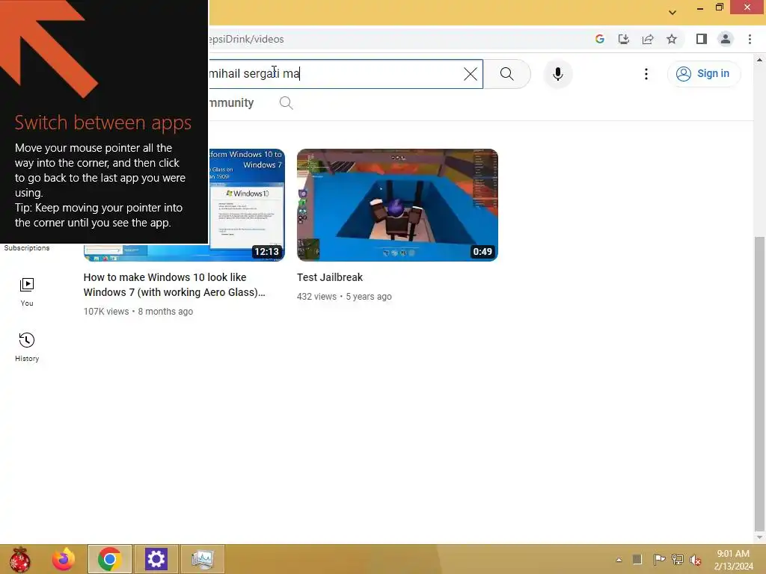This screenshot has height=574, width=766.
Task: Click the Action Center flag icon
Action: (659, 559)
